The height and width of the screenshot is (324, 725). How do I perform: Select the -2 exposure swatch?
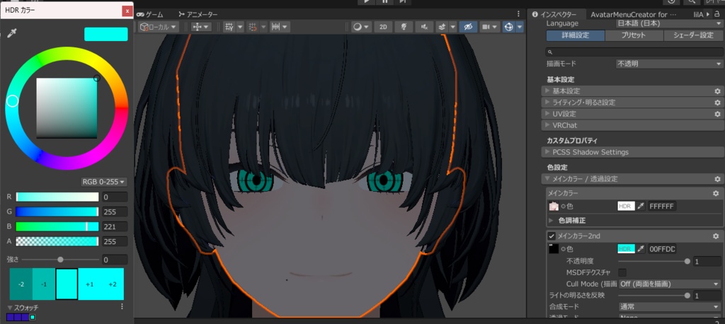[21, 284]
